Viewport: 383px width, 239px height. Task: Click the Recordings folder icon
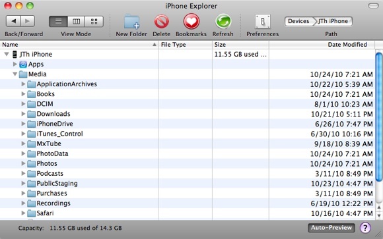[x=31, y=203]
